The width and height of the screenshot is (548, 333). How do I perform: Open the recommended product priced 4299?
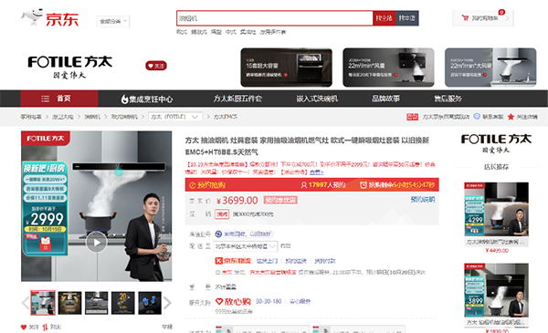(496, 210)
